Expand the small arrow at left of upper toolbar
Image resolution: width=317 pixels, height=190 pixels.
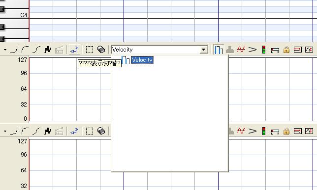click(5, 50)
